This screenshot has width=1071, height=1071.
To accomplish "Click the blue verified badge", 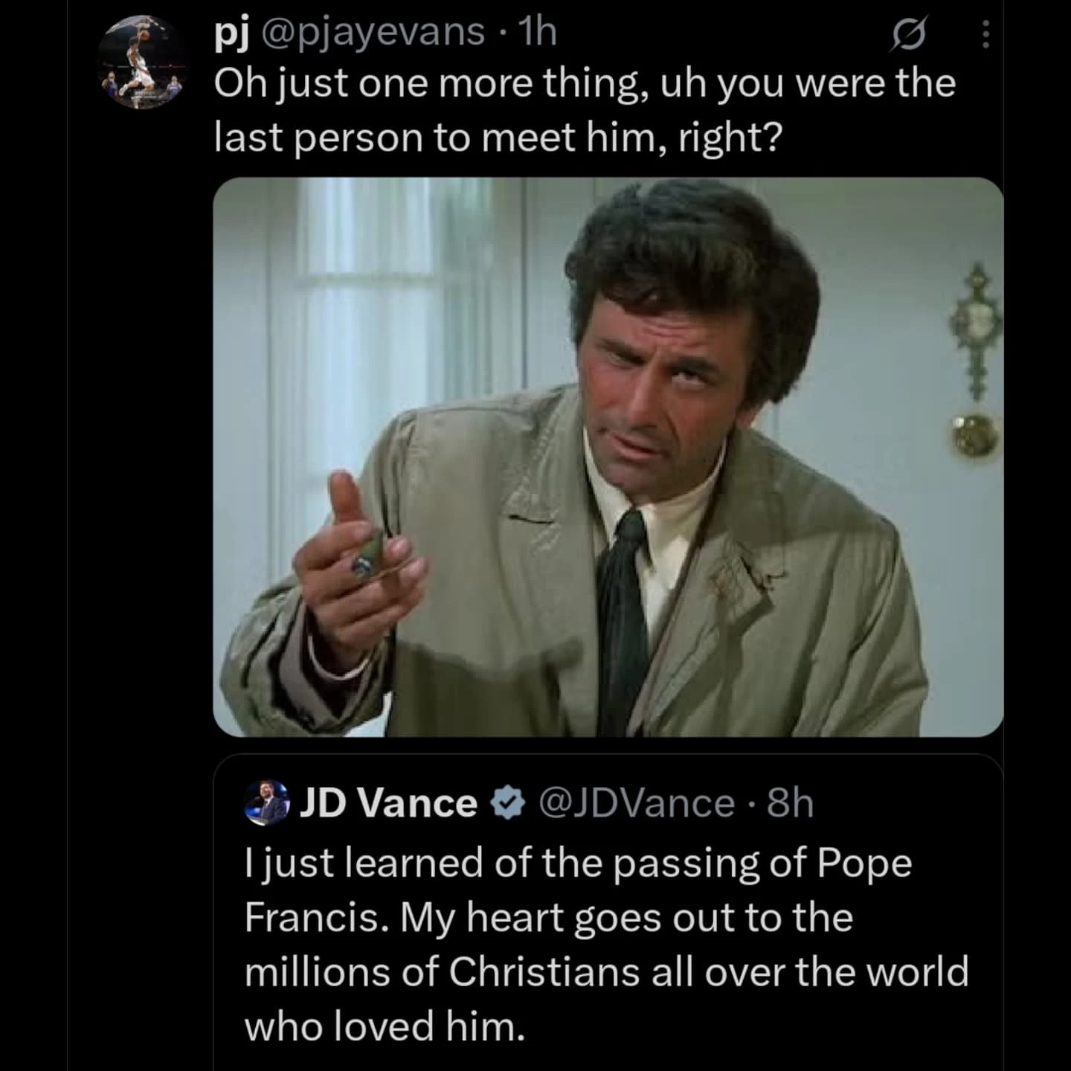I will tap(507, 804).
